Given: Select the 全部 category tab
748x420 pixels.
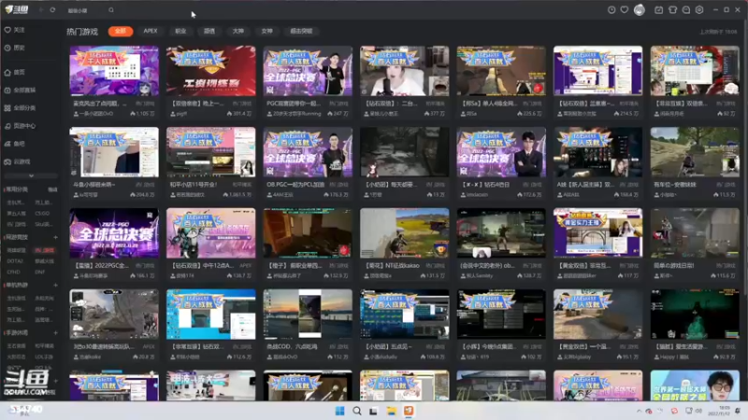Looking at the screenshot, I should tap(121, 31).
